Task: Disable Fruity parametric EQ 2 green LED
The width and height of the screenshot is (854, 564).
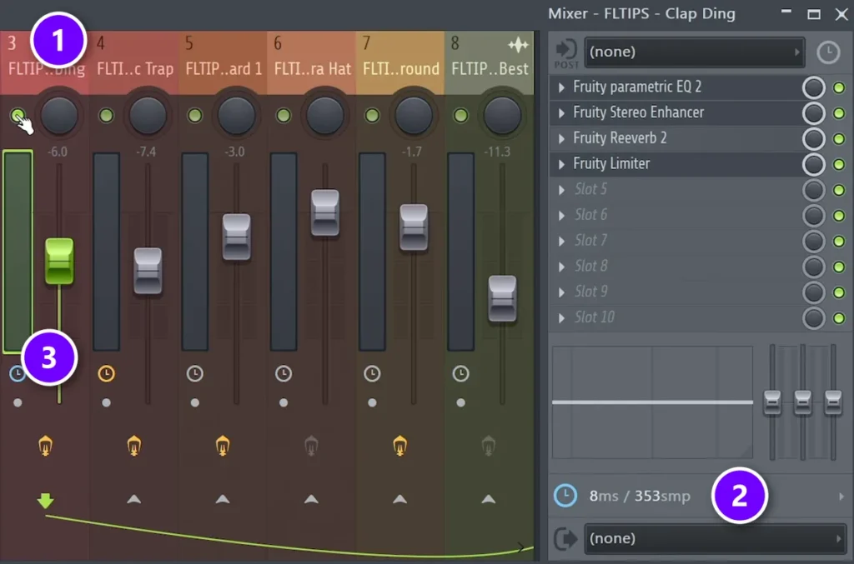Action: [x=839, y=87]
